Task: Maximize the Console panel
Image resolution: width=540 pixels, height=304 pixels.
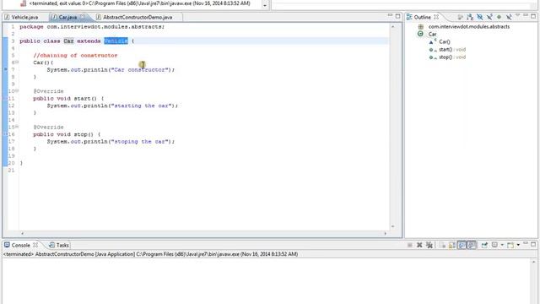Action: (x=533, y=244)
